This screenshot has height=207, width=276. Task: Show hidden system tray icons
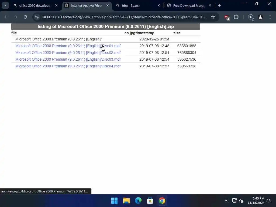[226, 201]
